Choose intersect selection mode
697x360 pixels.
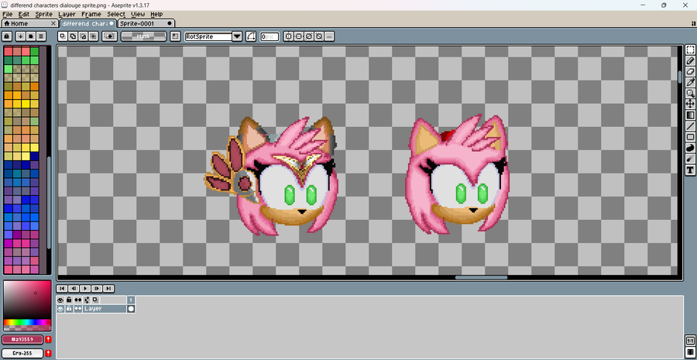[94, 36]
